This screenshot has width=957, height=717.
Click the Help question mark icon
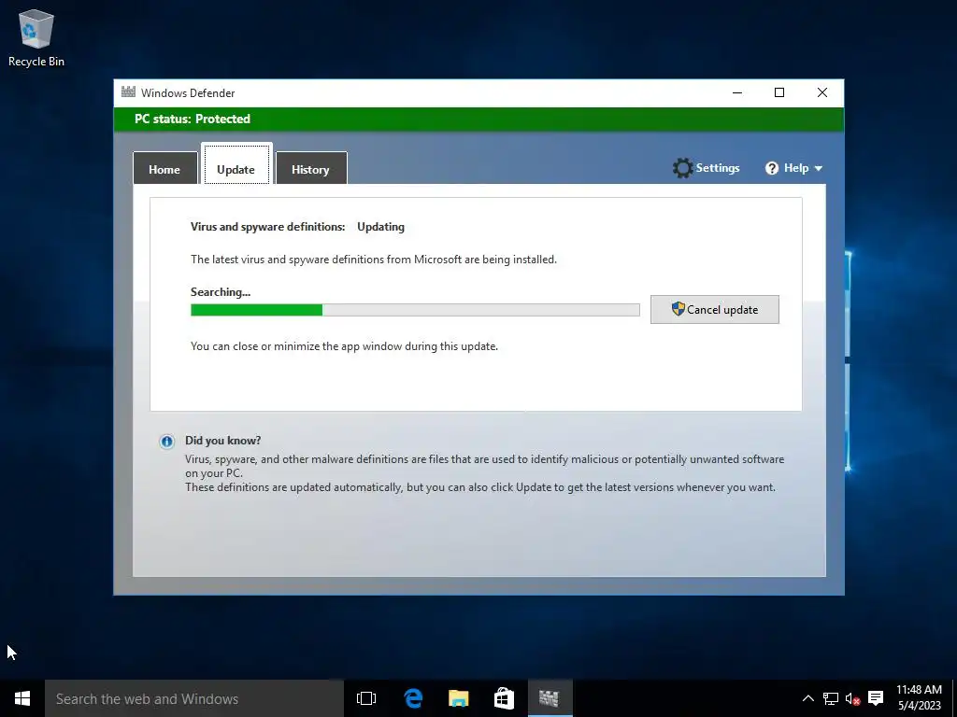coord(771,168)
